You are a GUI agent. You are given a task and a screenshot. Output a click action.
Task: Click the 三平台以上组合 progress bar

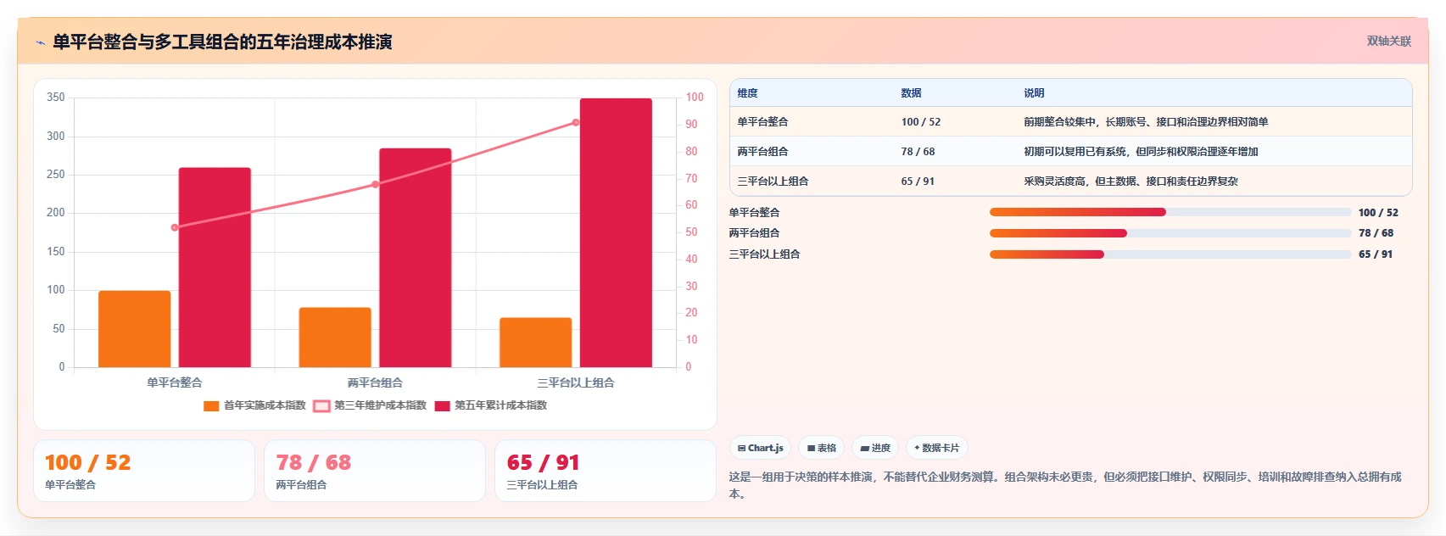click(x=1170, y=254)
